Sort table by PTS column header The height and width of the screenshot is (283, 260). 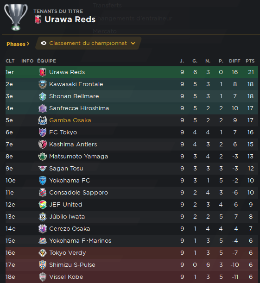click(250, 61)
